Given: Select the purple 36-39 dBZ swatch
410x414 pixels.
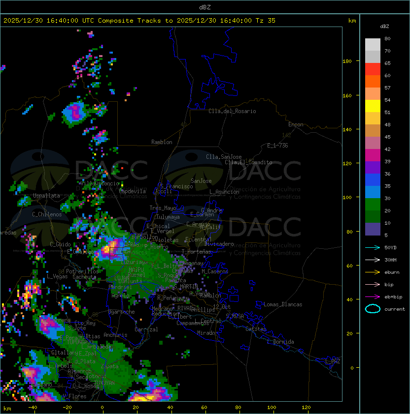Looking at the screenshot, I should click(x=373, y=168).
